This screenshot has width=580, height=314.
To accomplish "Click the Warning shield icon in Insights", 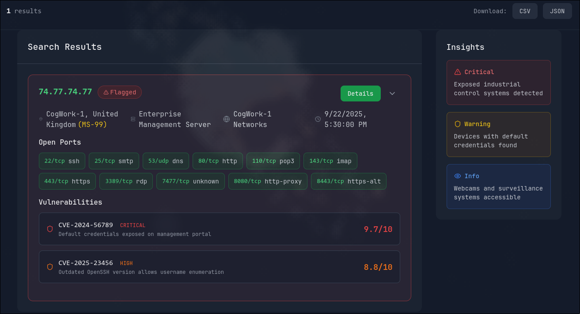I will click(458, 124).
